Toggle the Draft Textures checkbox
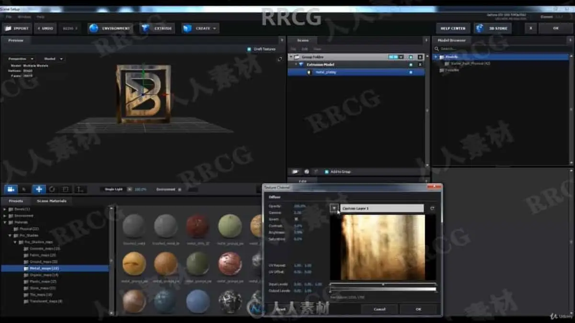The height and width of the screenshot is (323, 575). point(249,49)
